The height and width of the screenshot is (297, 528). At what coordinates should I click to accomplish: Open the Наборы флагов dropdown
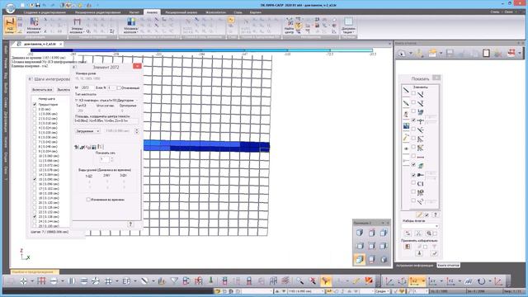[x=421, y=226]
